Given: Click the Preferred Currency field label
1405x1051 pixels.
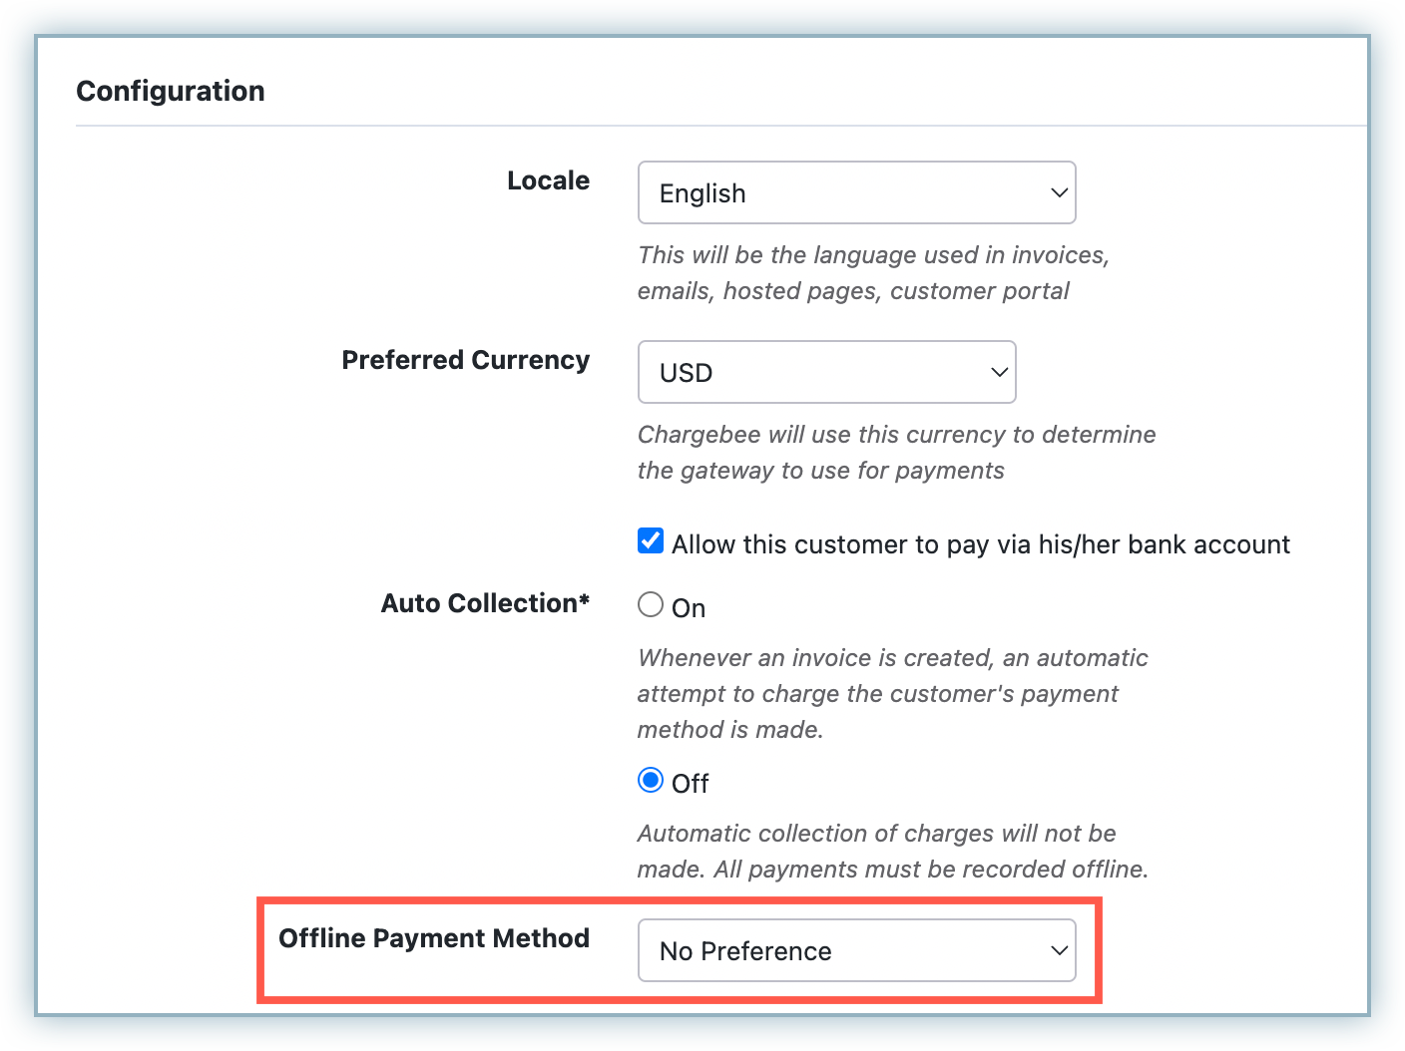Looking at the screenshot, I should click(x=465, y=360).
